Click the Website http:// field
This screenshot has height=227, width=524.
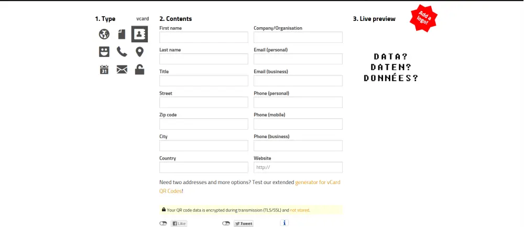pos(298,167)
